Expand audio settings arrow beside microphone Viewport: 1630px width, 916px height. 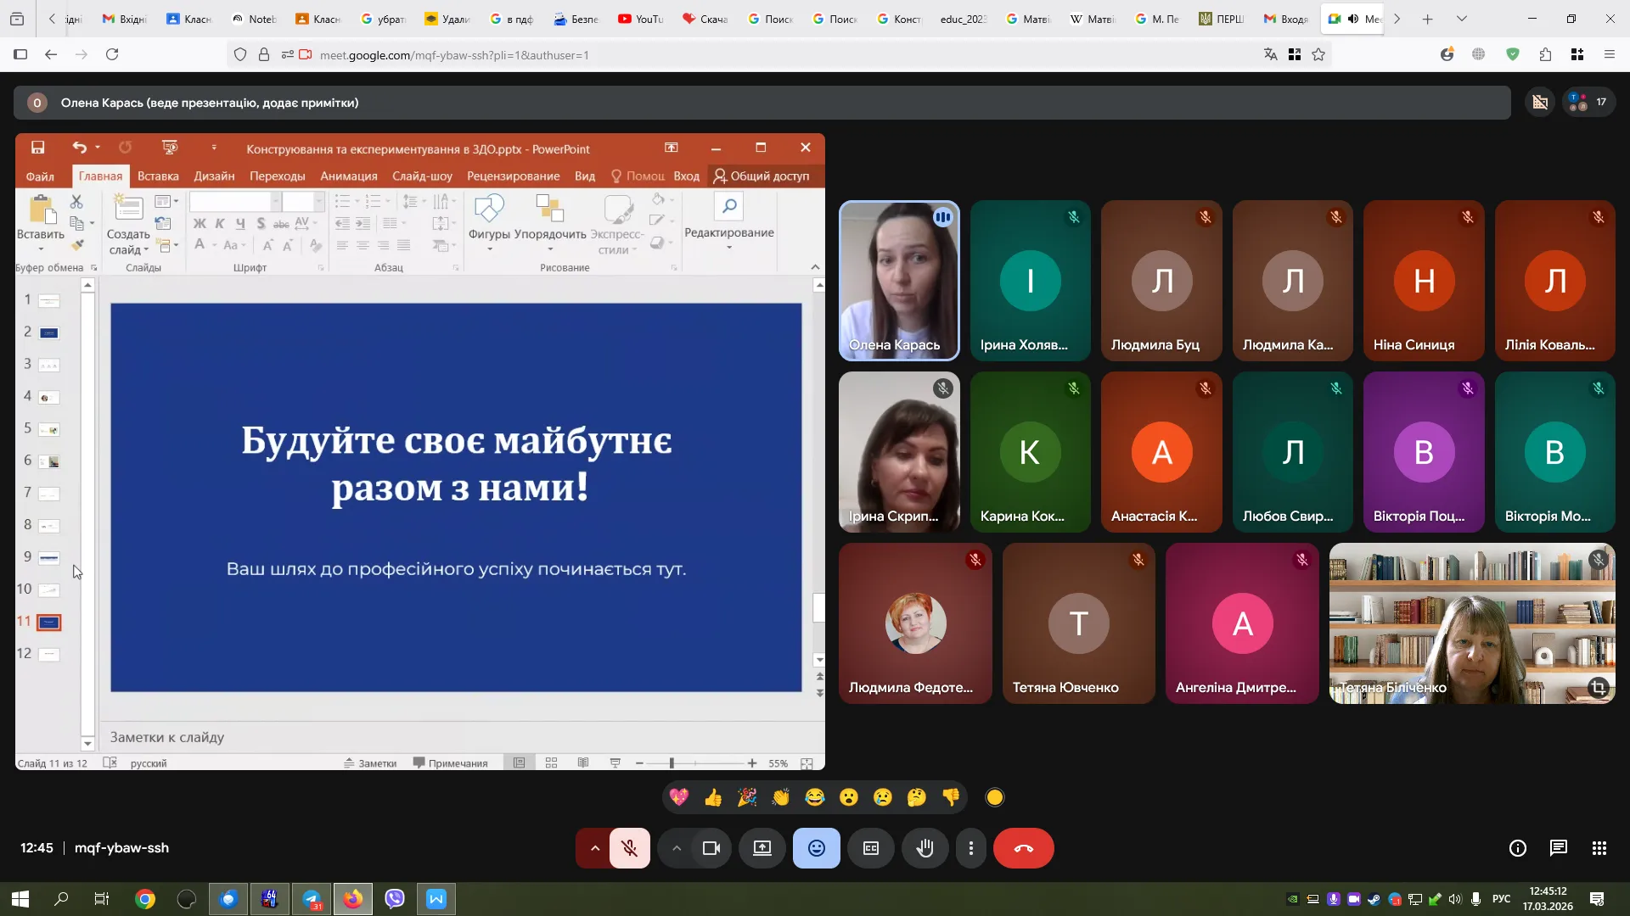point(594,848)
